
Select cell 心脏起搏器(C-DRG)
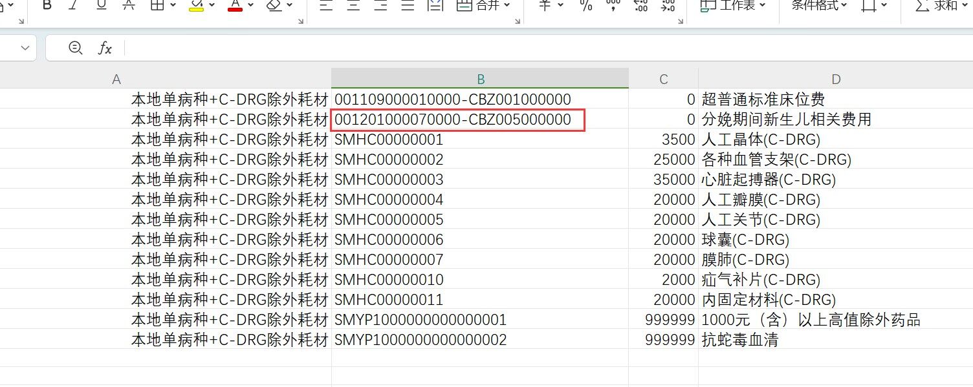[x=836, y=180]
